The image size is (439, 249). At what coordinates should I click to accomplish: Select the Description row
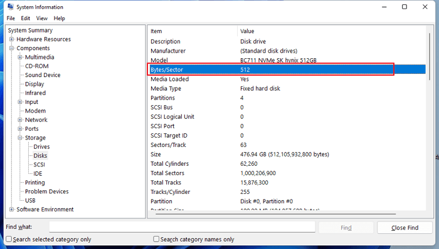point(287,41)
